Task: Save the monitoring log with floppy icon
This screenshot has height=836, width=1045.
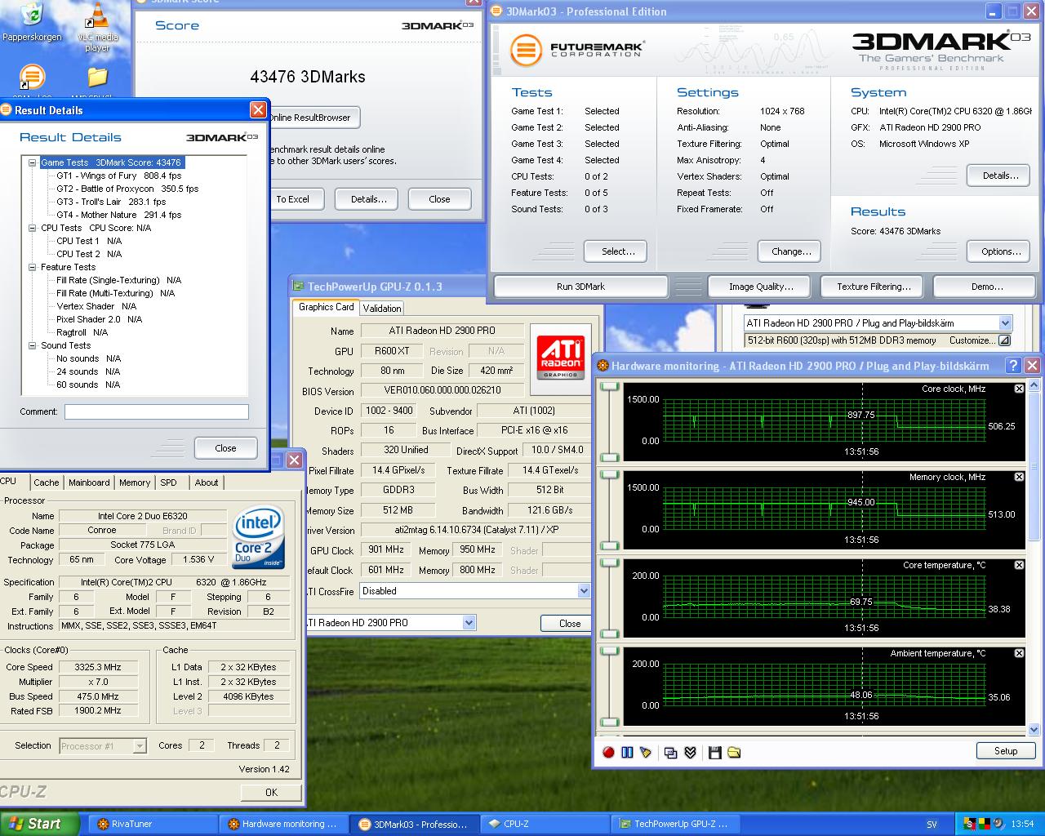Action: click(715, 752)
